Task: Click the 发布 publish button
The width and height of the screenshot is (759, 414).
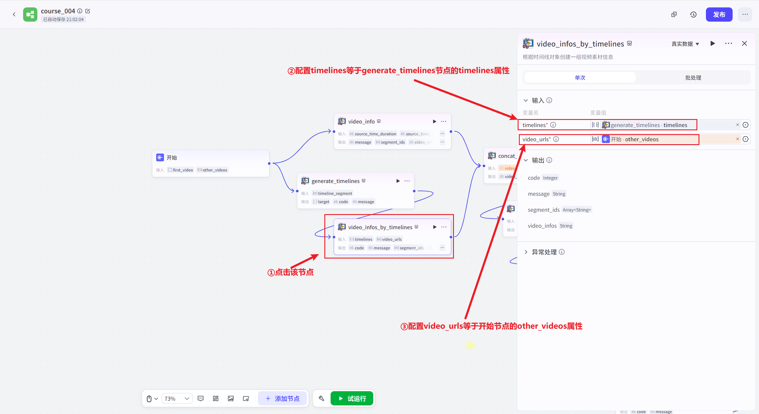Action: click(x=719, y=15)
